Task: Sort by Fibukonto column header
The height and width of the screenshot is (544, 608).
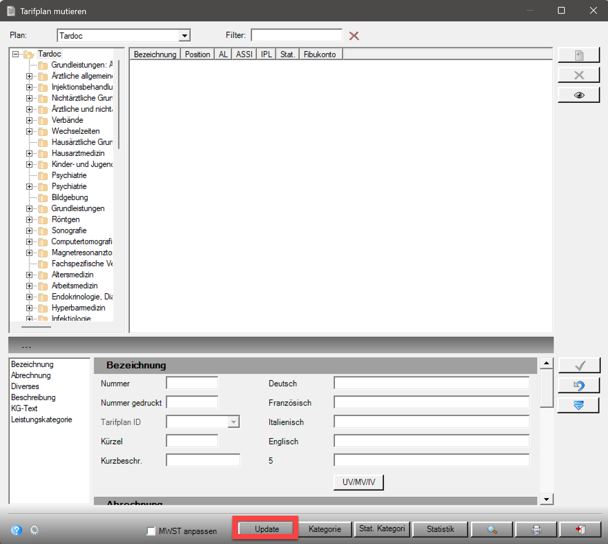Action: tap(321, 55)
